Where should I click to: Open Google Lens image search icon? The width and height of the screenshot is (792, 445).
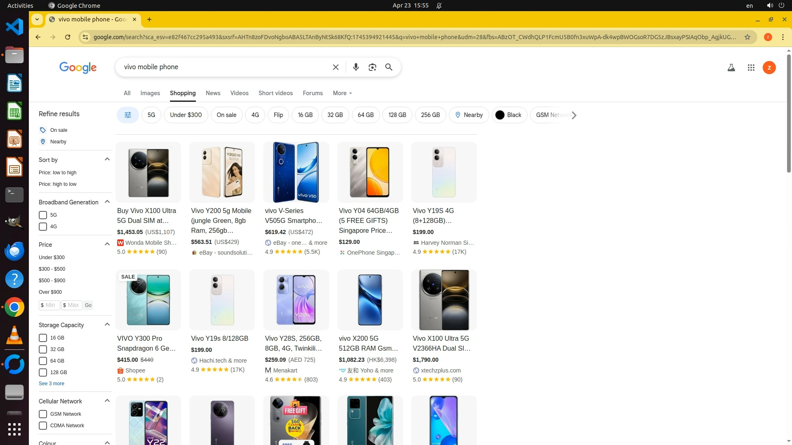point(372,67)
